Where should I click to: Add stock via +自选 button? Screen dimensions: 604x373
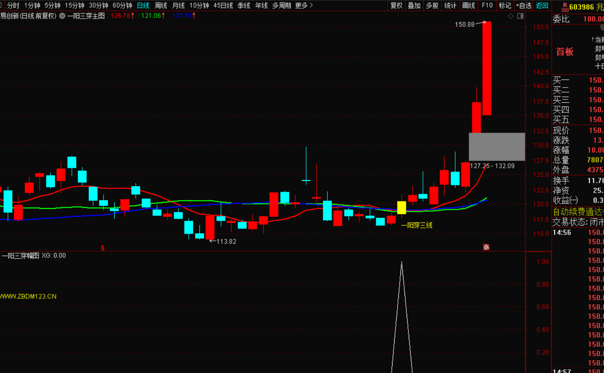pyautogui.click(x=523, y=5)
